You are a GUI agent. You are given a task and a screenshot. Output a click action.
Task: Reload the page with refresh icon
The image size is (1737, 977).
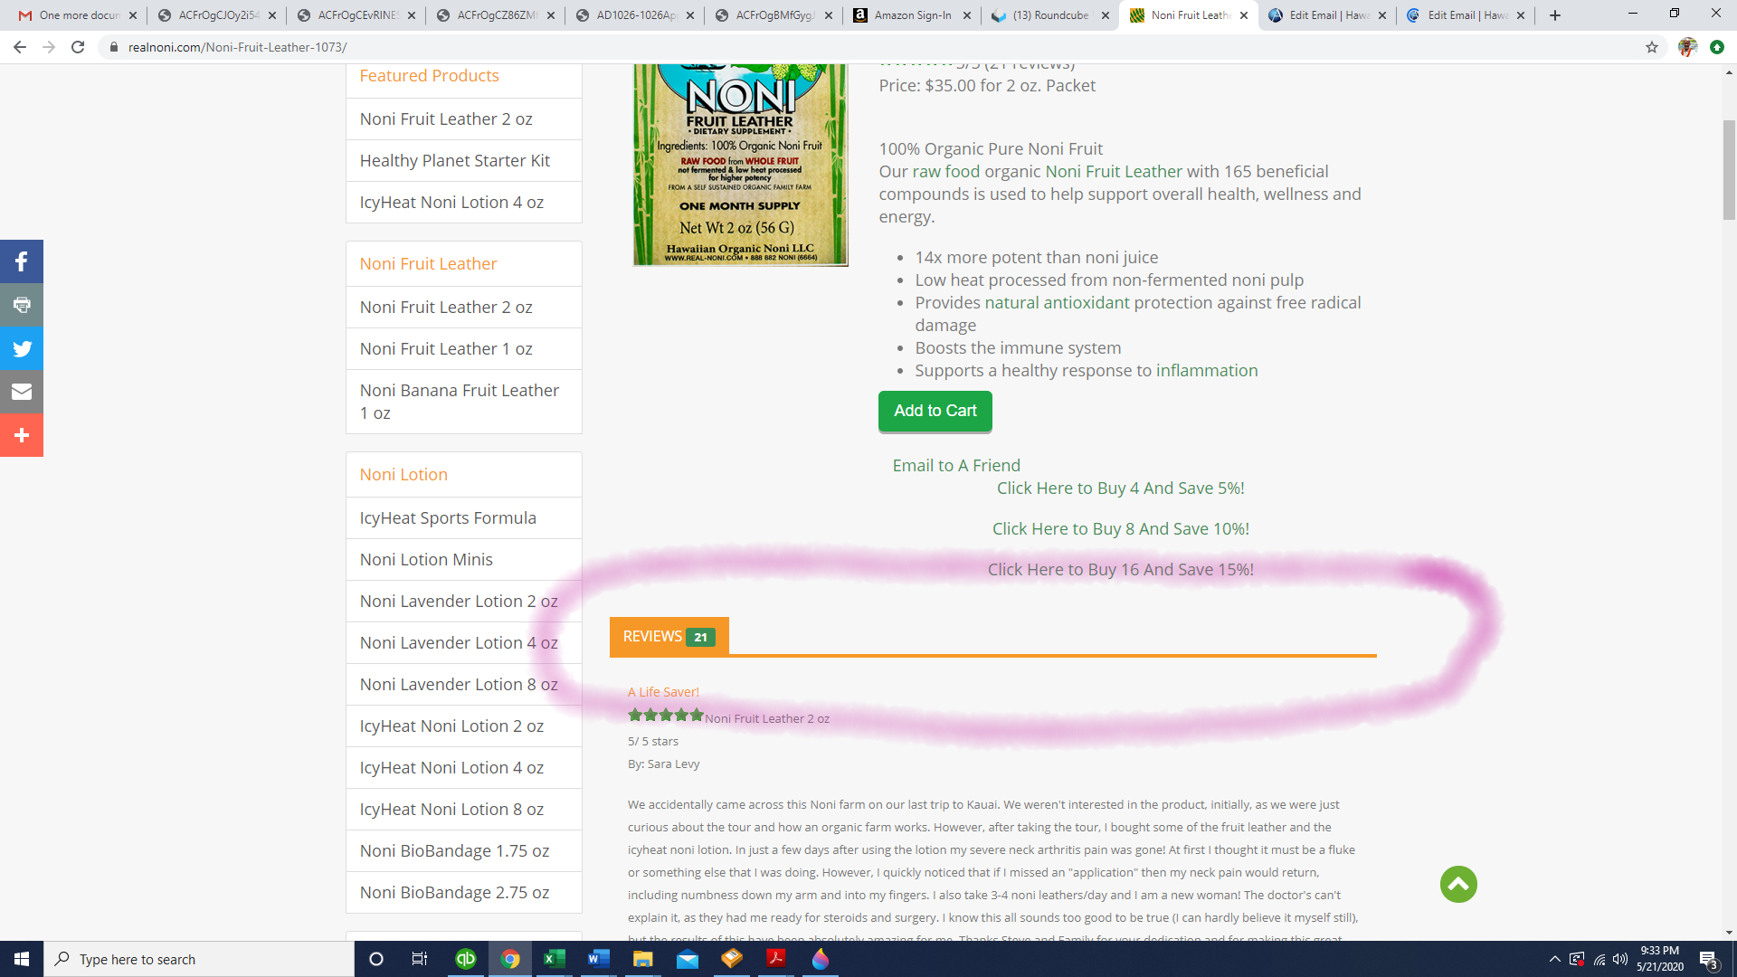click(78, 47)
